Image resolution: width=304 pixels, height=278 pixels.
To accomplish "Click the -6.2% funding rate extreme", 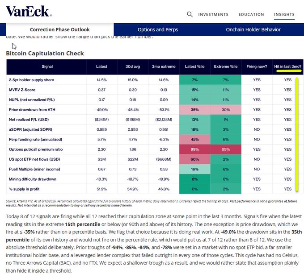I will coord(164,140).
